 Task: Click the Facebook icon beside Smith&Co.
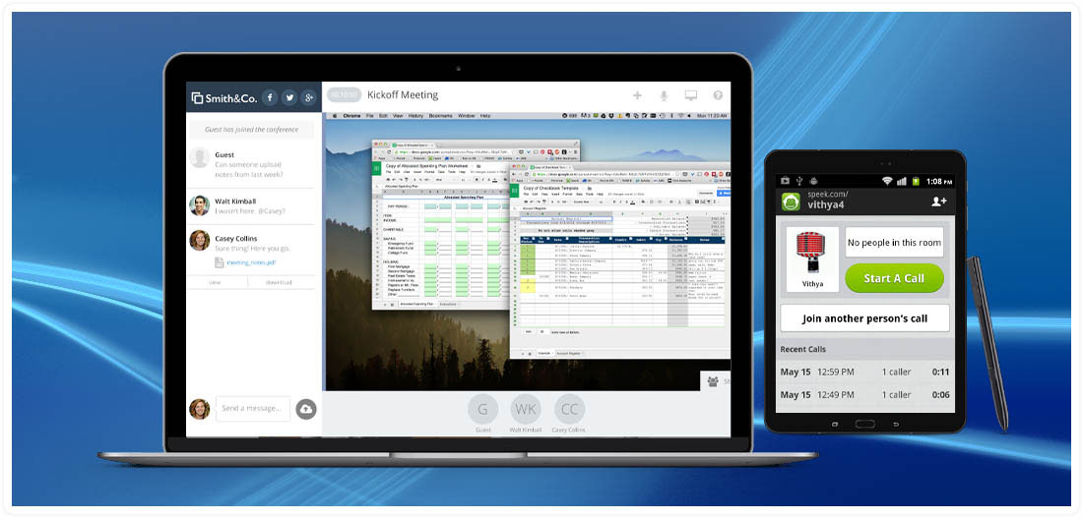coord(270,97)
